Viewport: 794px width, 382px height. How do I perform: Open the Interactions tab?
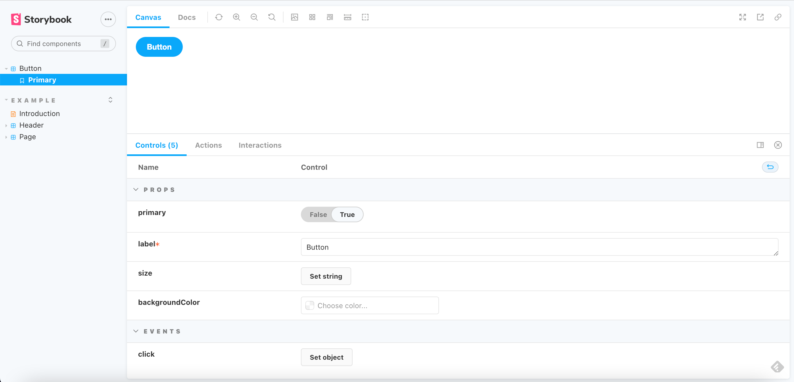coord(260,145)
